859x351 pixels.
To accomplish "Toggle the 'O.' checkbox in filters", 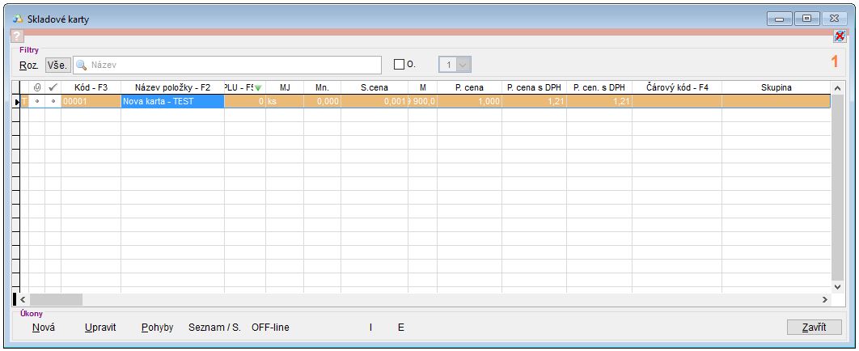I will pyautogui.click(x=399, y=65).
